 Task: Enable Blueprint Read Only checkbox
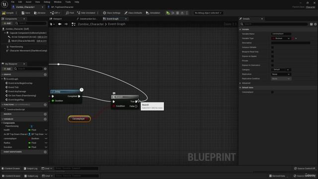272,52
